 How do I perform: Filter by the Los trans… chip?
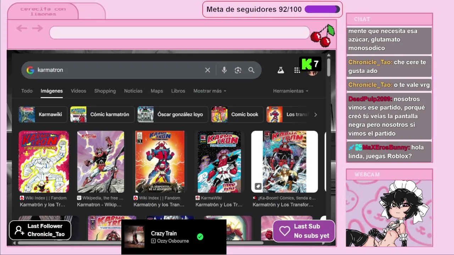coord(288,114)
